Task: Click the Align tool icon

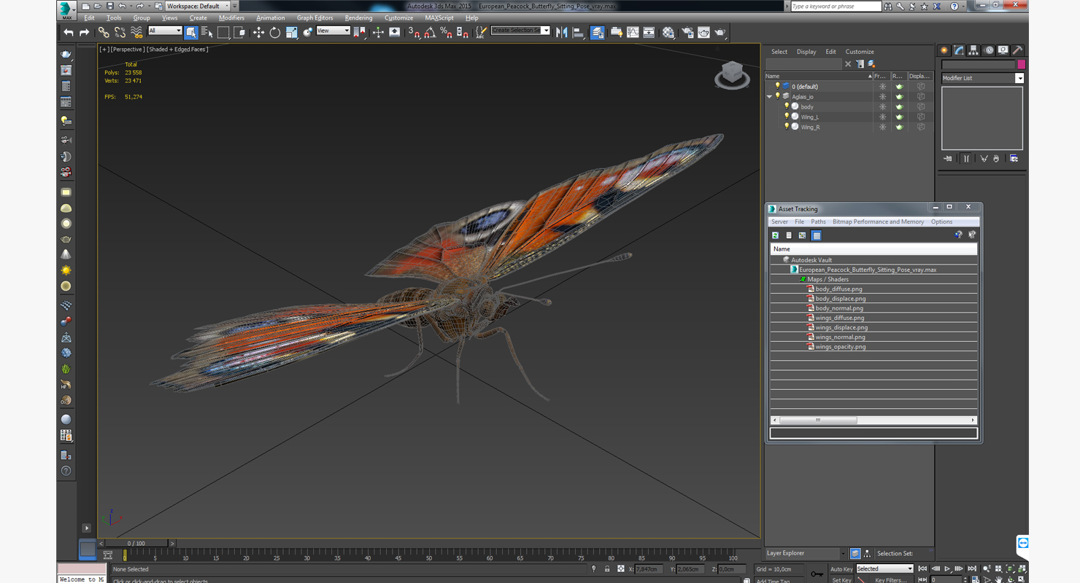Action: (578, 32)
